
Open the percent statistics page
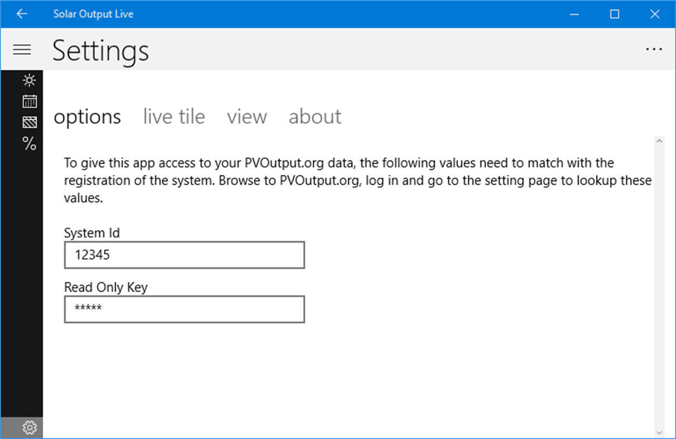click(x=29, y=143)
